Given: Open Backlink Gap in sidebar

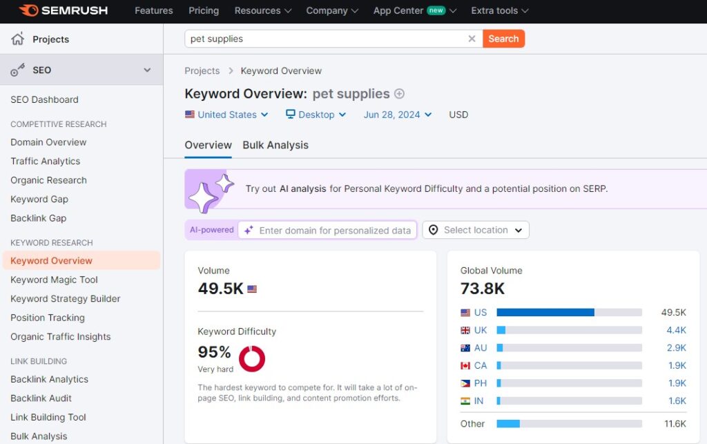Looking at the screenshot, I should coord(39,218).
